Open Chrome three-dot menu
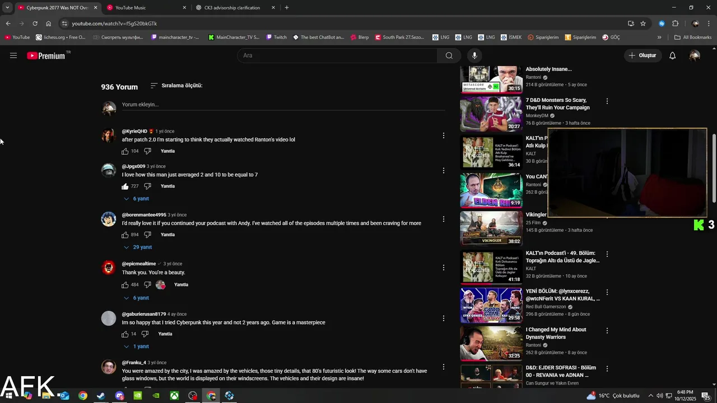 click(x=709, y=24)
